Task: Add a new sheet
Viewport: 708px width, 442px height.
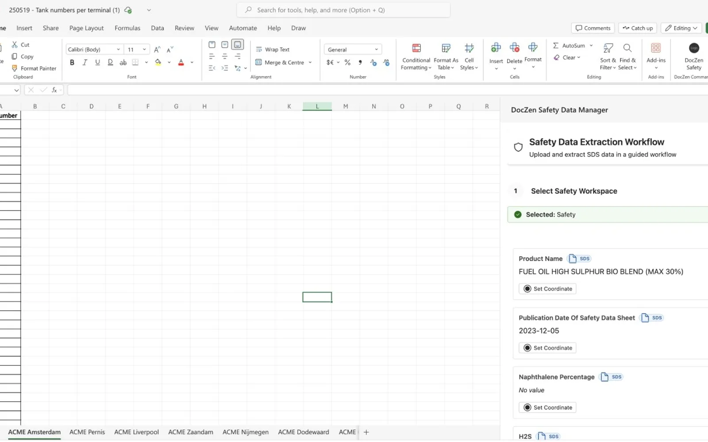Action: pyautogui.click(x=366, y=432)
